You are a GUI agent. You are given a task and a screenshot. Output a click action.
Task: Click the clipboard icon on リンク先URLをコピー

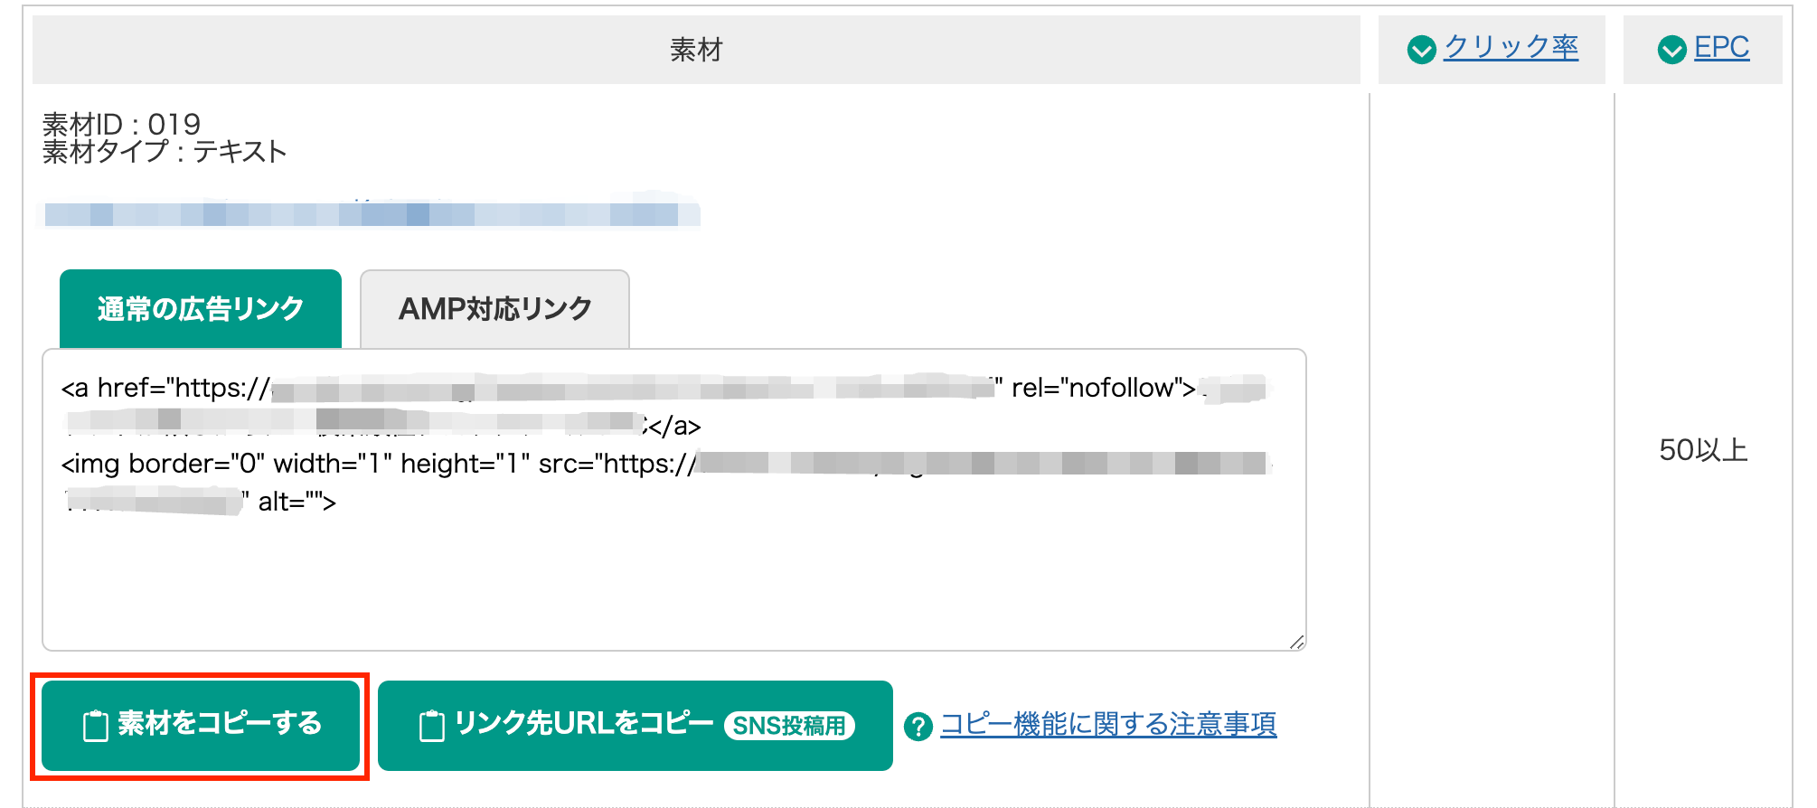pyautogui.click(x=432, y=726)
